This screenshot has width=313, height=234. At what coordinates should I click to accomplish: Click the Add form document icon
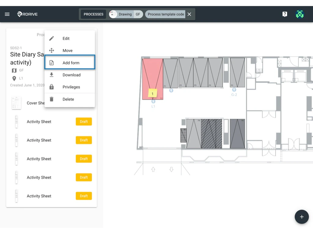click(51, 63)
